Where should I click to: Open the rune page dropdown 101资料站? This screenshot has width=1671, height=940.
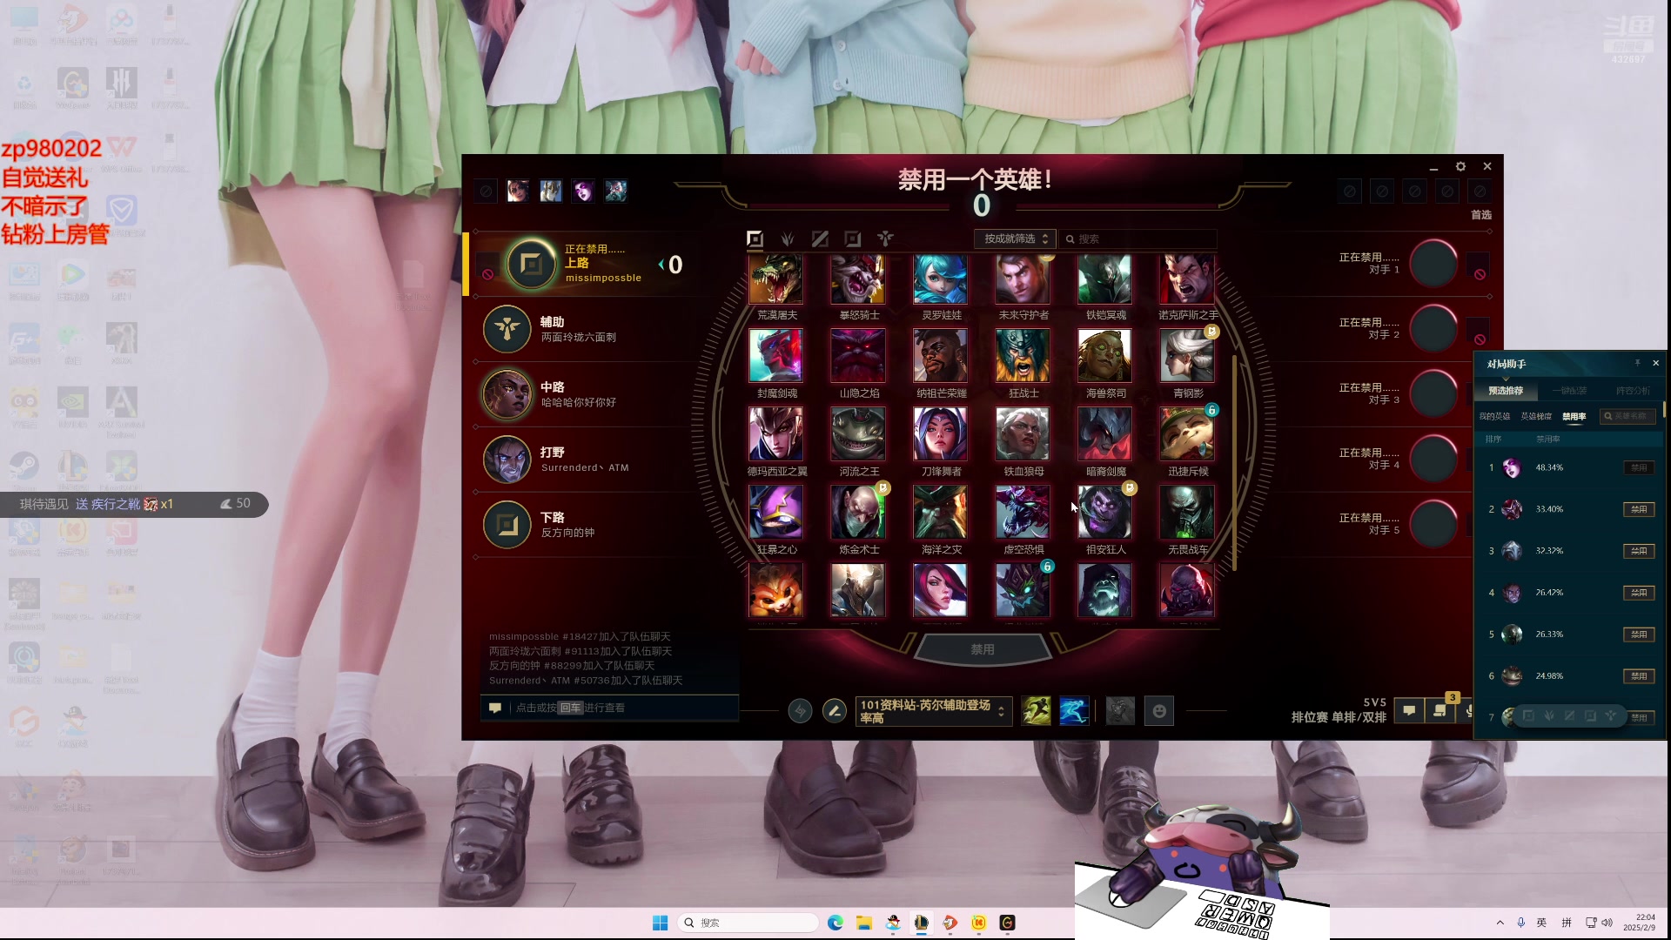pyautogui.click(x=934, y=711)
